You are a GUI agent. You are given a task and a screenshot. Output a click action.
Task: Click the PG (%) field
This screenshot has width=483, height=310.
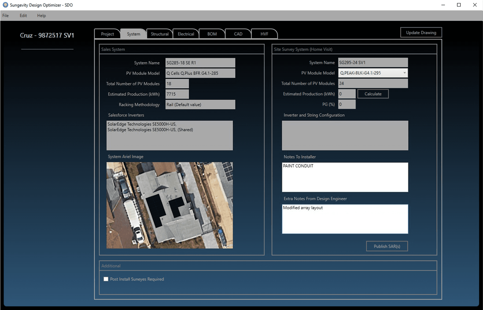pyautogui.click(x=347, y=104)
